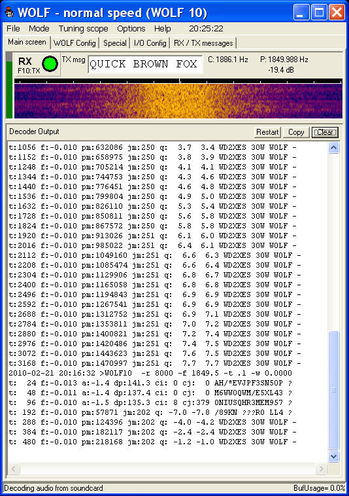Image resolution: width=349 pixels, height=496 pixels.
Task: Clear the decoder output
Action: [x=325, y=132]
